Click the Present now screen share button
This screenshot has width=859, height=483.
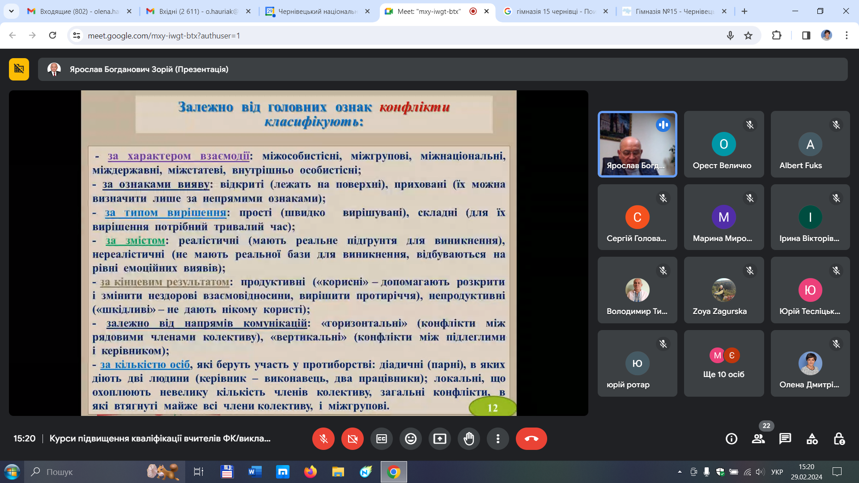click(440, 439)
